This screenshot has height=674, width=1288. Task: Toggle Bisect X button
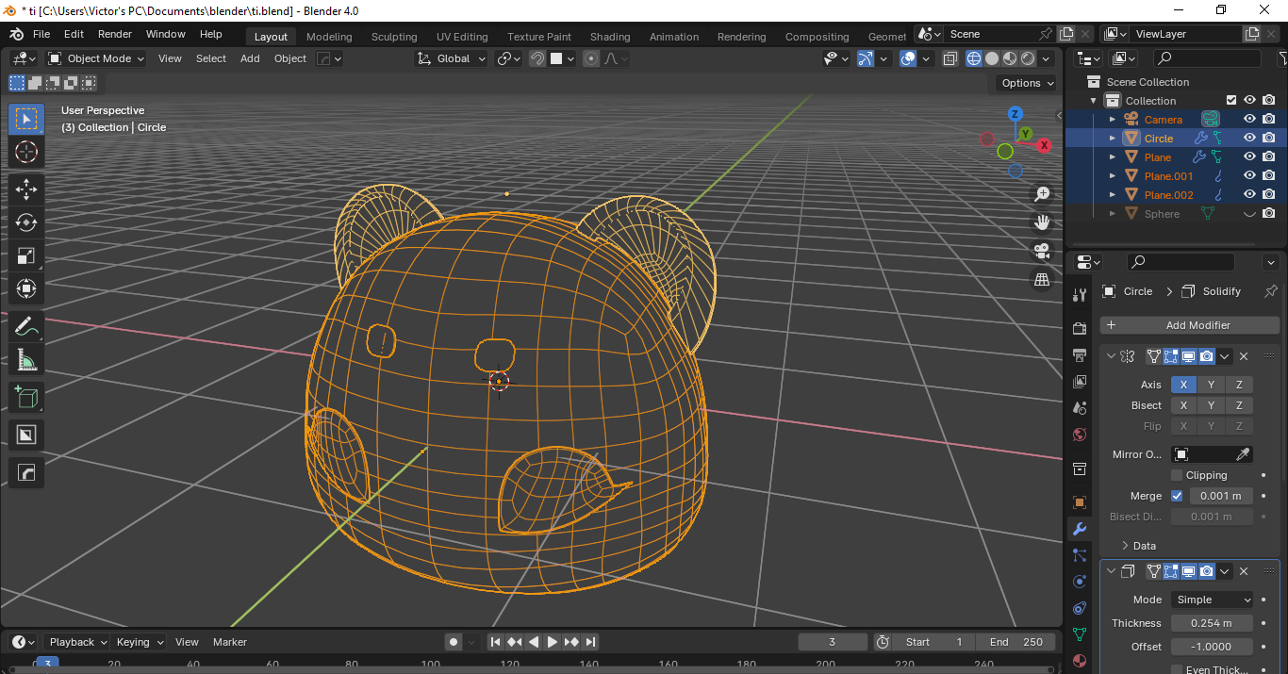pos(1184,405)
